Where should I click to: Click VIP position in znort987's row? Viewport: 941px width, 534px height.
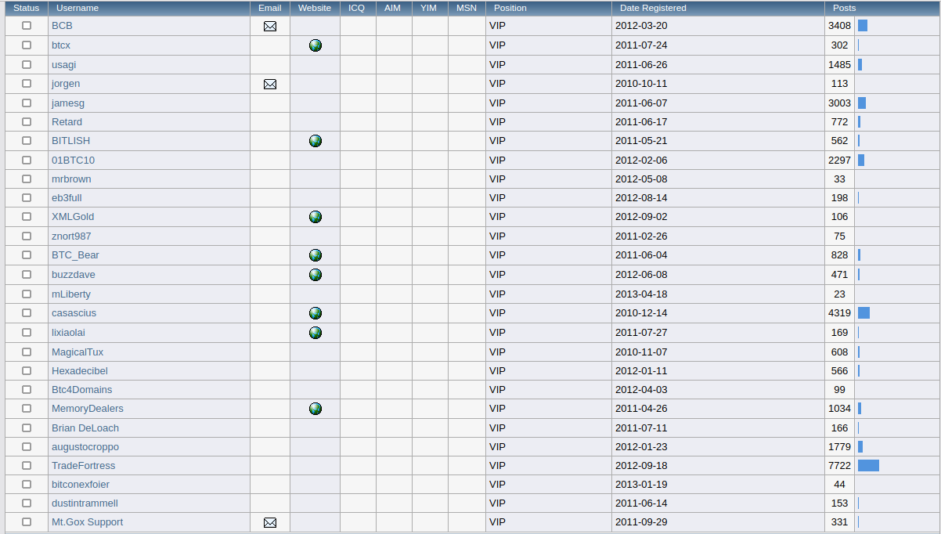coord(498,236)
